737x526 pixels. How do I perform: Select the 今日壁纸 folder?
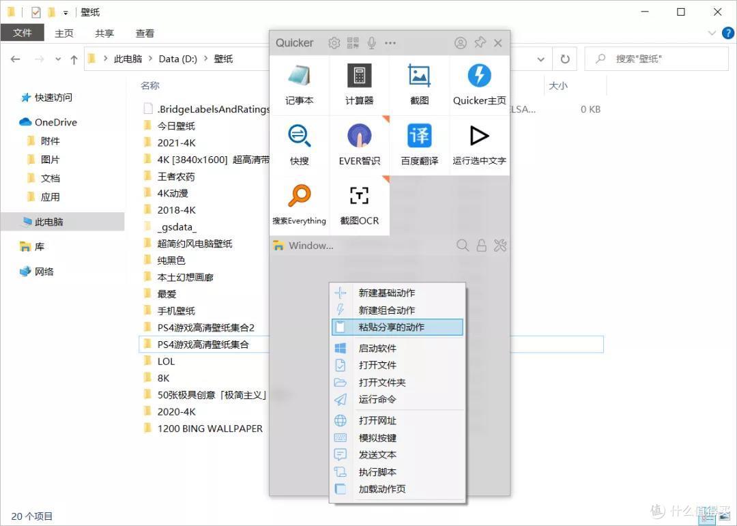[x=169, y=126]
